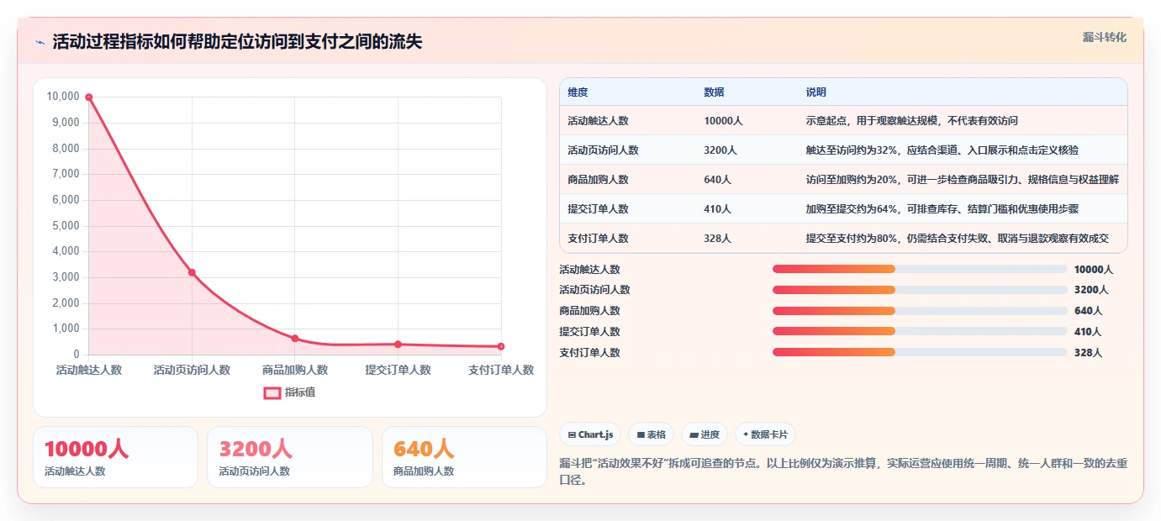The height and width of the screenshot is (521, 1161).
Task: Click the 指标值 legend label text
Action: coord(300,392)
